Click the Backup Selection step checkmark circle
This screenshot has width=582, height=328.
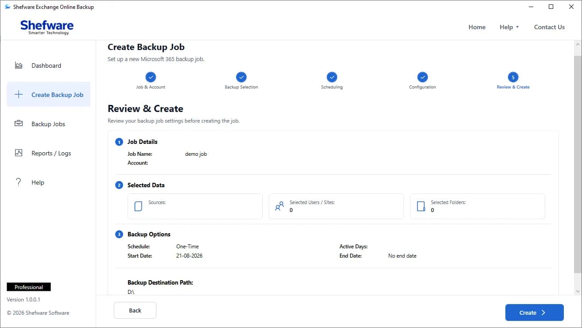point(241,77)
